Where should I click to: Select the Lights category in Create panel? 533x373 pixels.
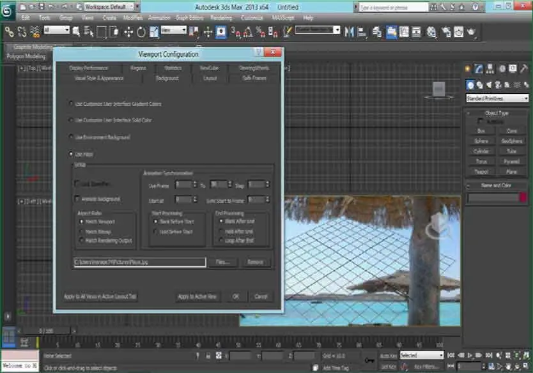point(489,84)
